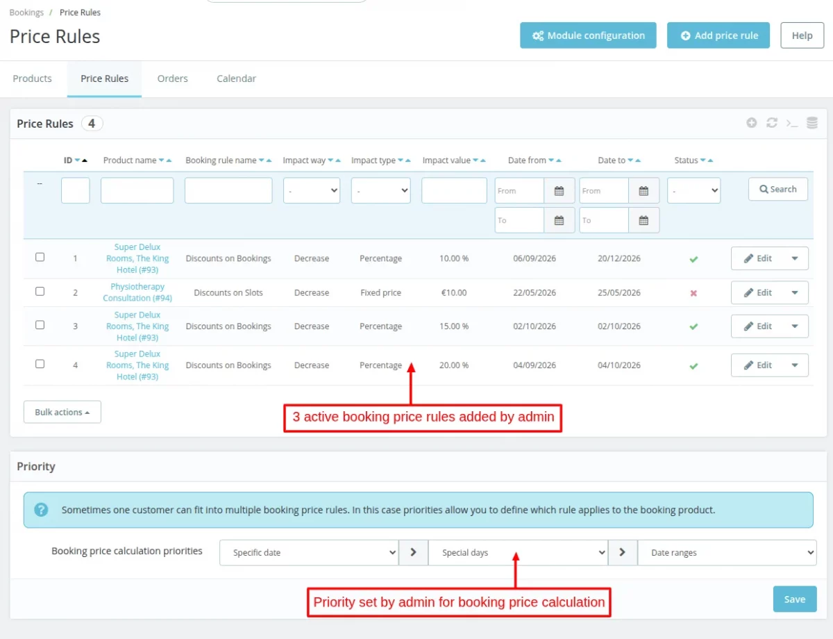Image resolution: width=833 pixels, height=639 pixels.
Task: Expand Edit options arrow for rule 3
Action: coord(795,326)
